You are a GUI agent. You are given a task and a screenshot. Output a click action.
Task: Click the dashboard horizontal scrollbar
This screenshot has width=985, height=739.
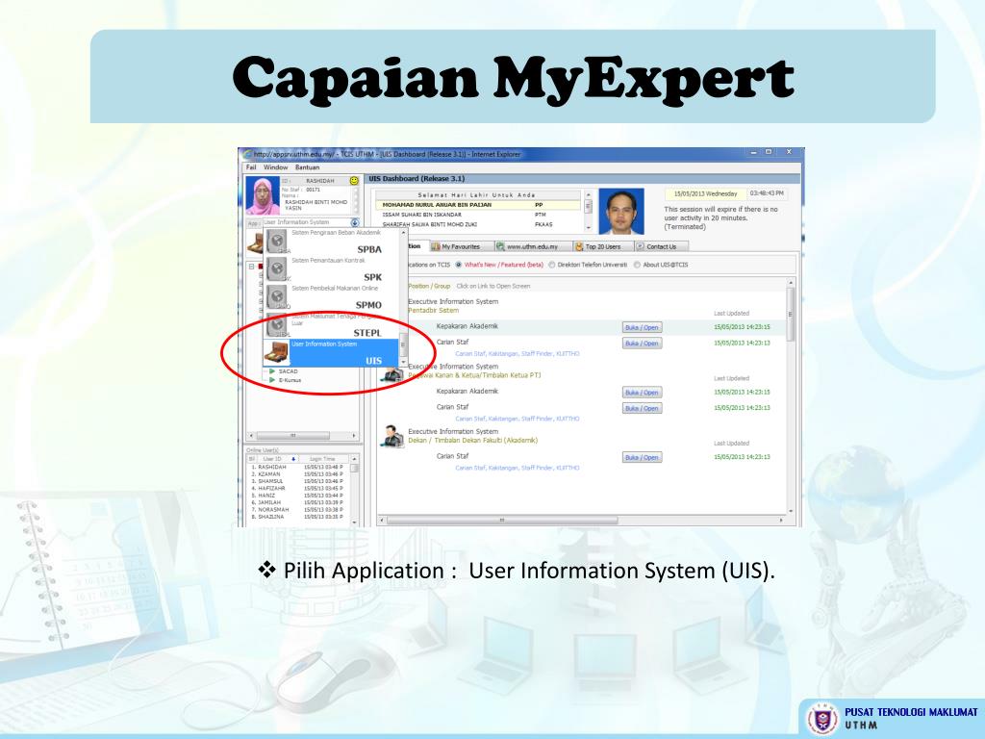tap(584, 521)
